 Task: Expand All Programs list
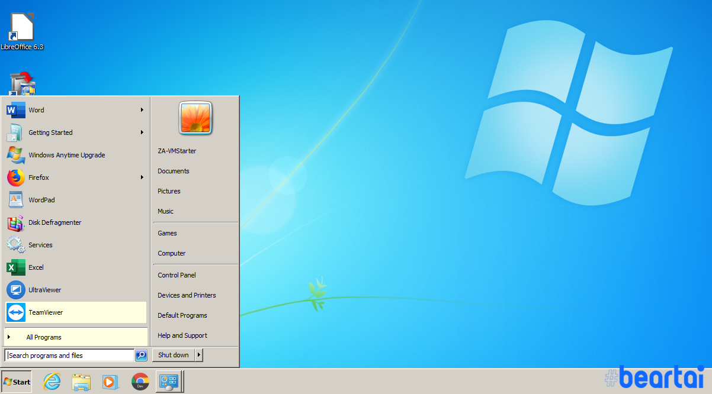(x=76, y=337)
